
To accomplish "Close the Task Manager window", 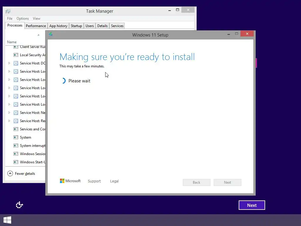I will (188, 10).
